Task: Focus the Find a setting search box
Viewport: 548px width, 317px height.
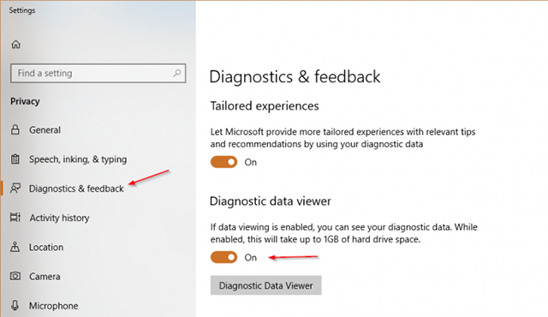Action: (98, 73)
